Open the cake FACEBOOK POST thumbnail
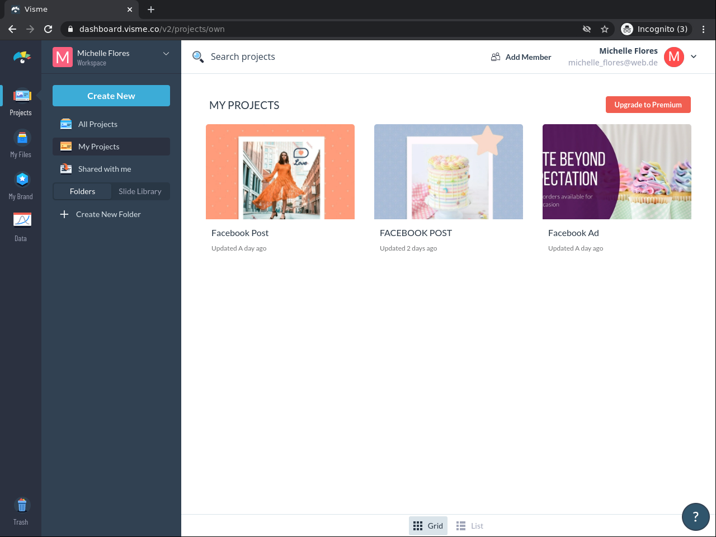This screenshot has width=716, height=537. click(x=449, y=172)
